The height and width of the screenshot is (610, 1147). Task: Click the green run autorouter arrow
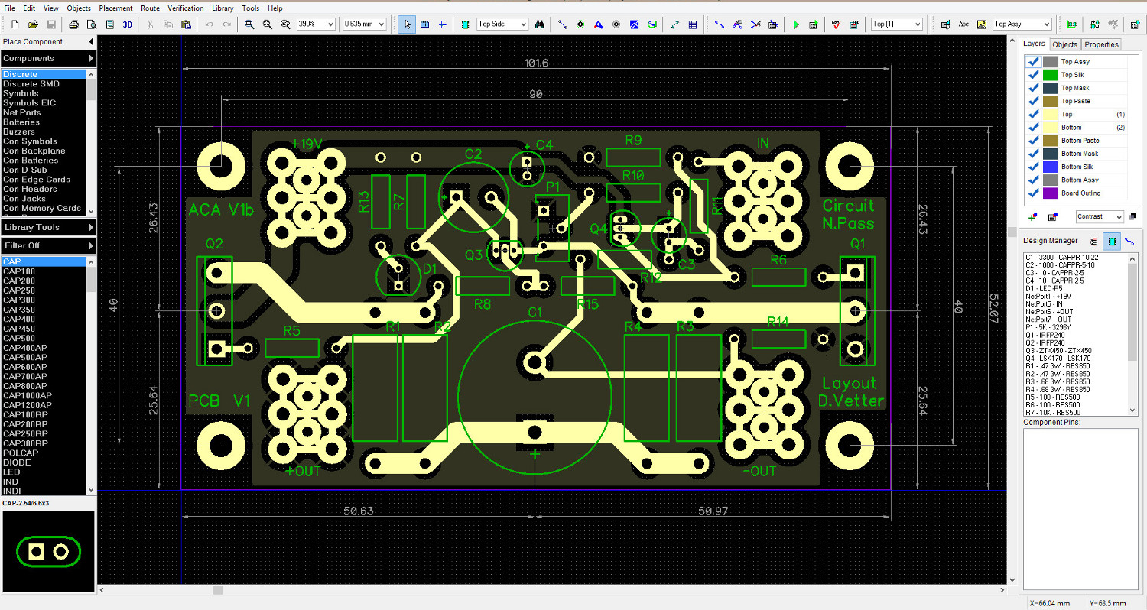[x=796, y=24]
